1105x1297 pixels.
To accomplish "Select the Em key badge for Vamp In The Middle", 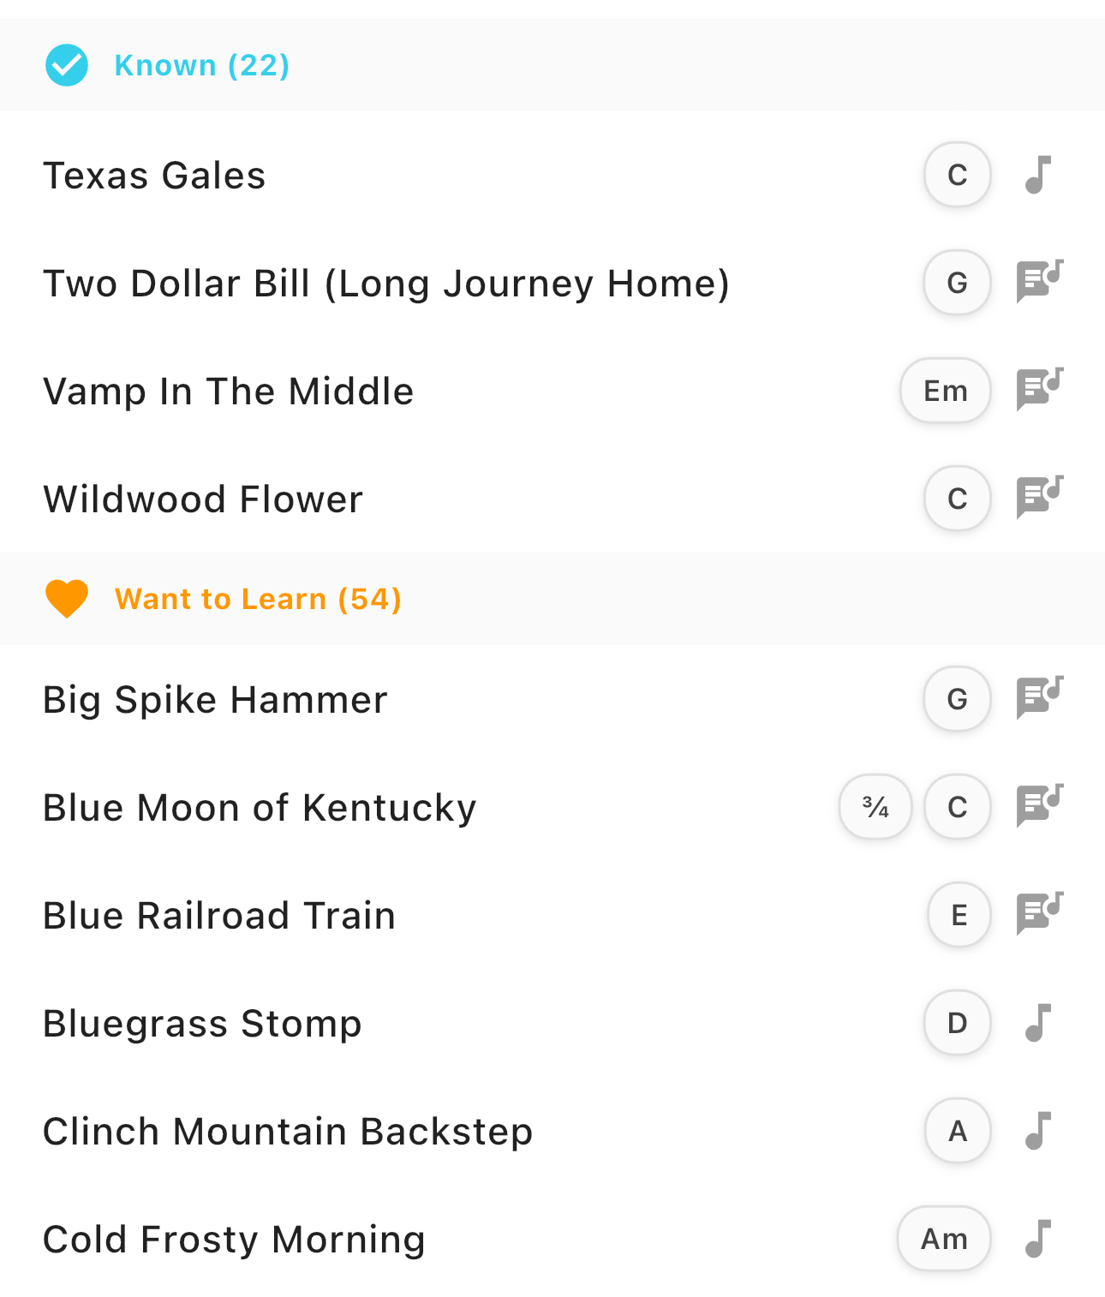I will click(945, 391).
